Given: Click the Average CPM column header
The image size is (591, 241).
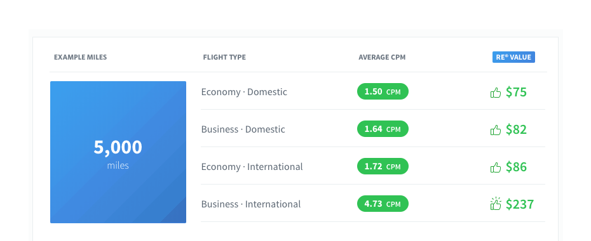Looking at the screenshot, I should [382, 57].
